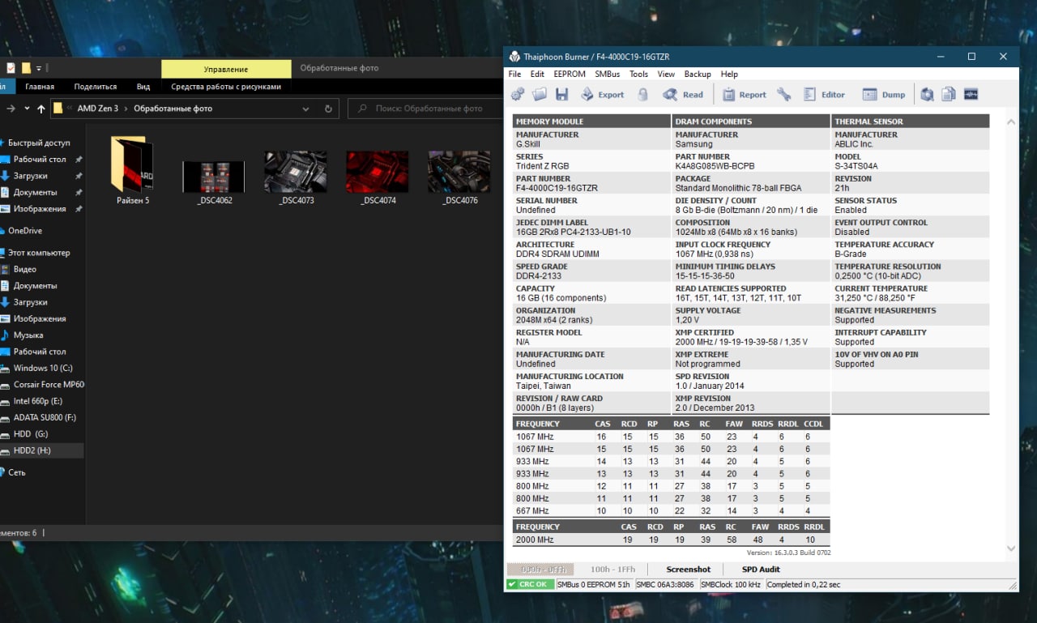The height and width of the screenshot is (623, 1037).
Task: Switch to the 100h - 1FFh page tab
Action: point(613,570)
